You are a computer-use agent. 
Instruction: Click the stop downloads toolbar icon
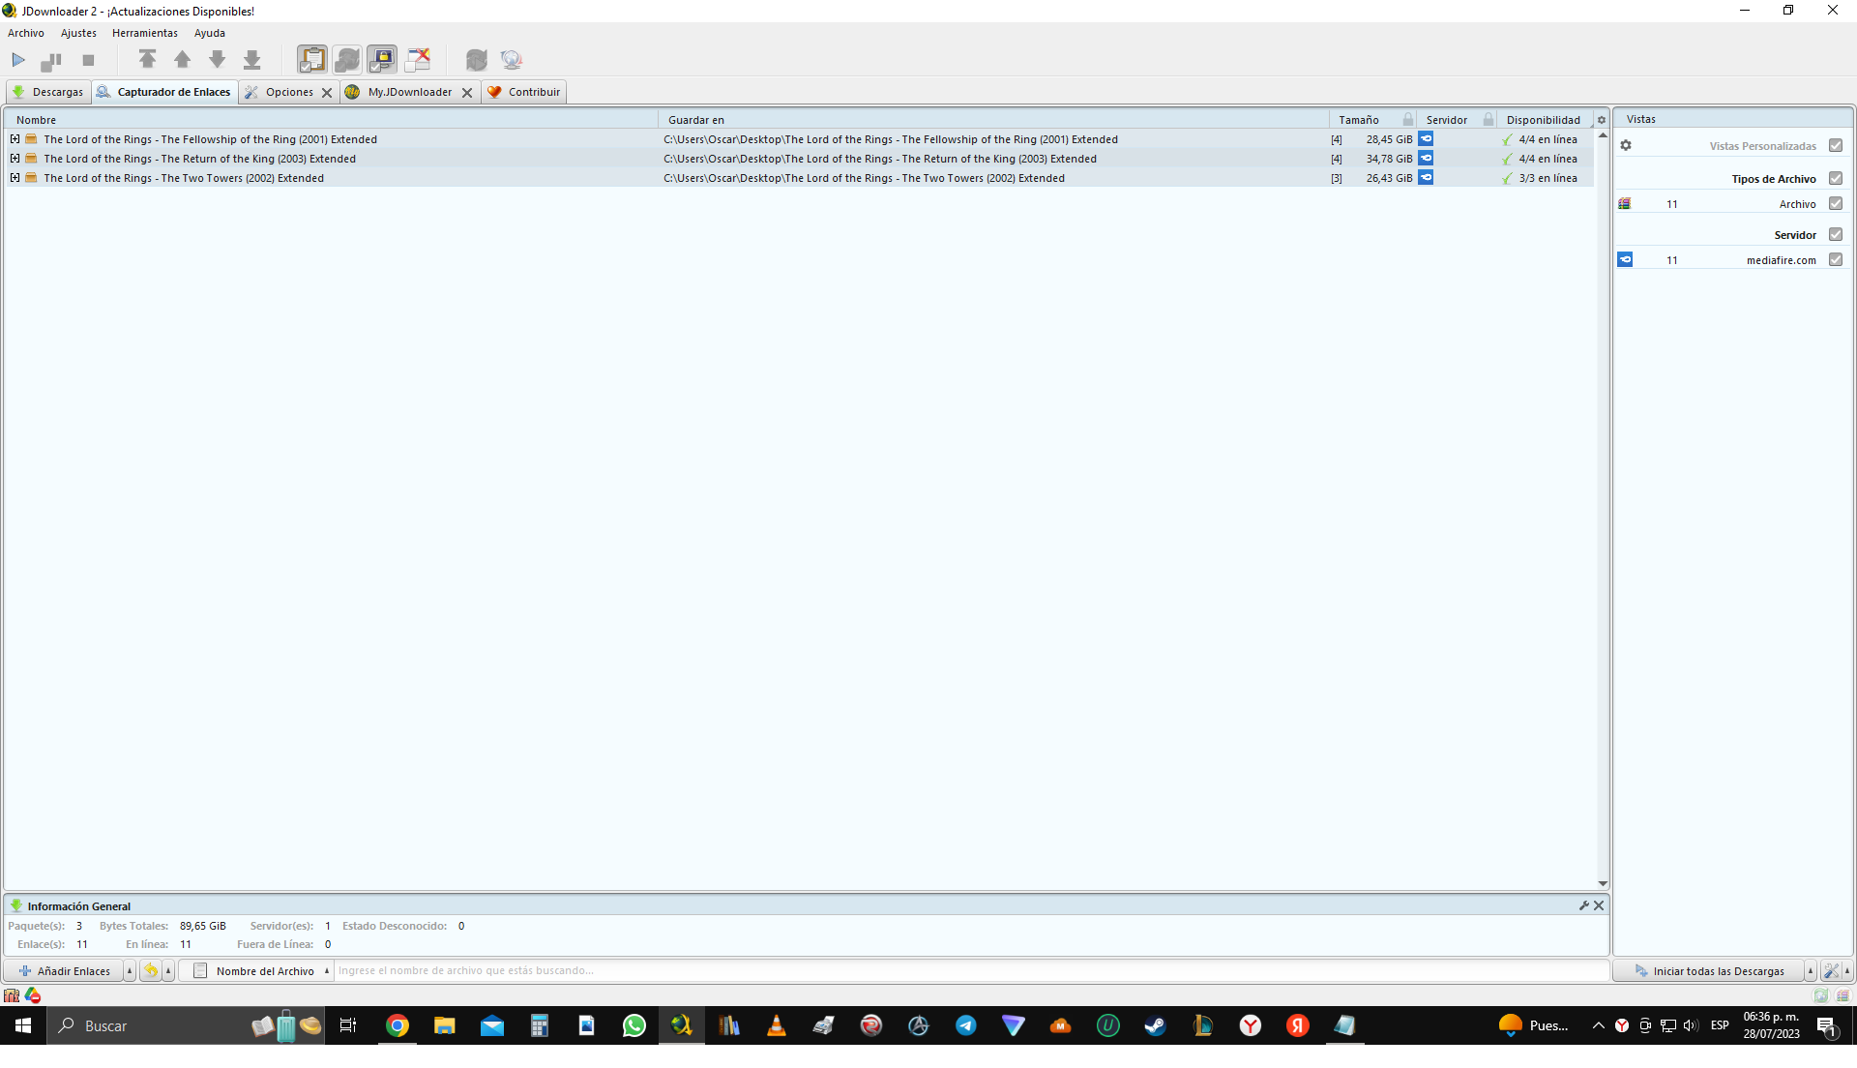(x=88, y=60)
